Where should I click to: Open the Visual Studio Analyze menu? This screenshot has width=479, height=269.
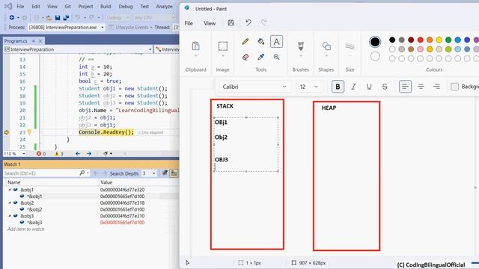point(165,7)
